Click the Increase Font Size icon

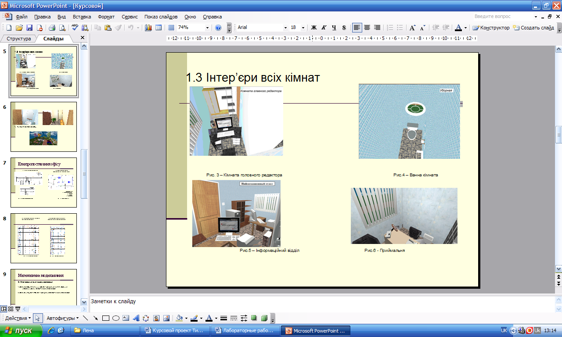[x=412, y=28]
